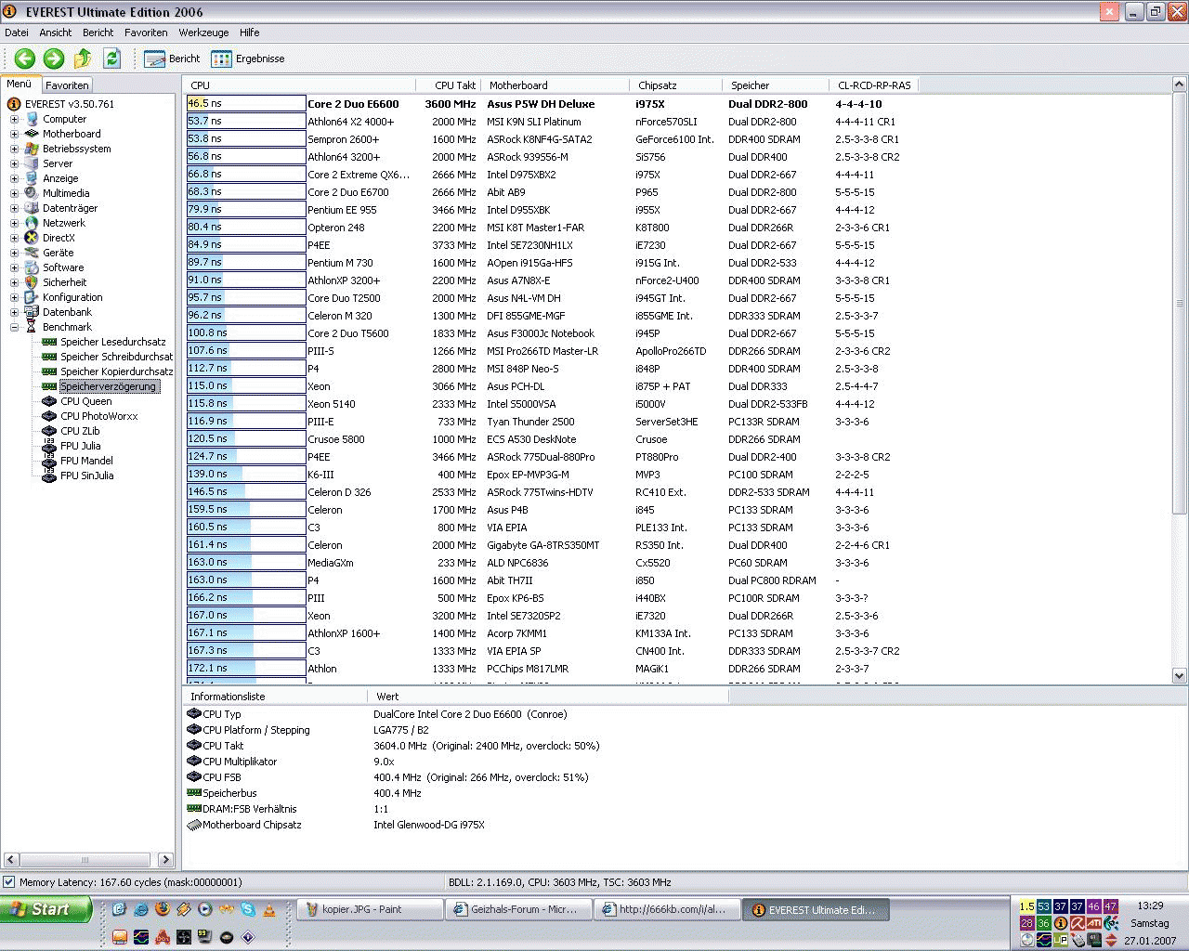
Task: Expand the Datenträger tree node
Action: (14, 208)
